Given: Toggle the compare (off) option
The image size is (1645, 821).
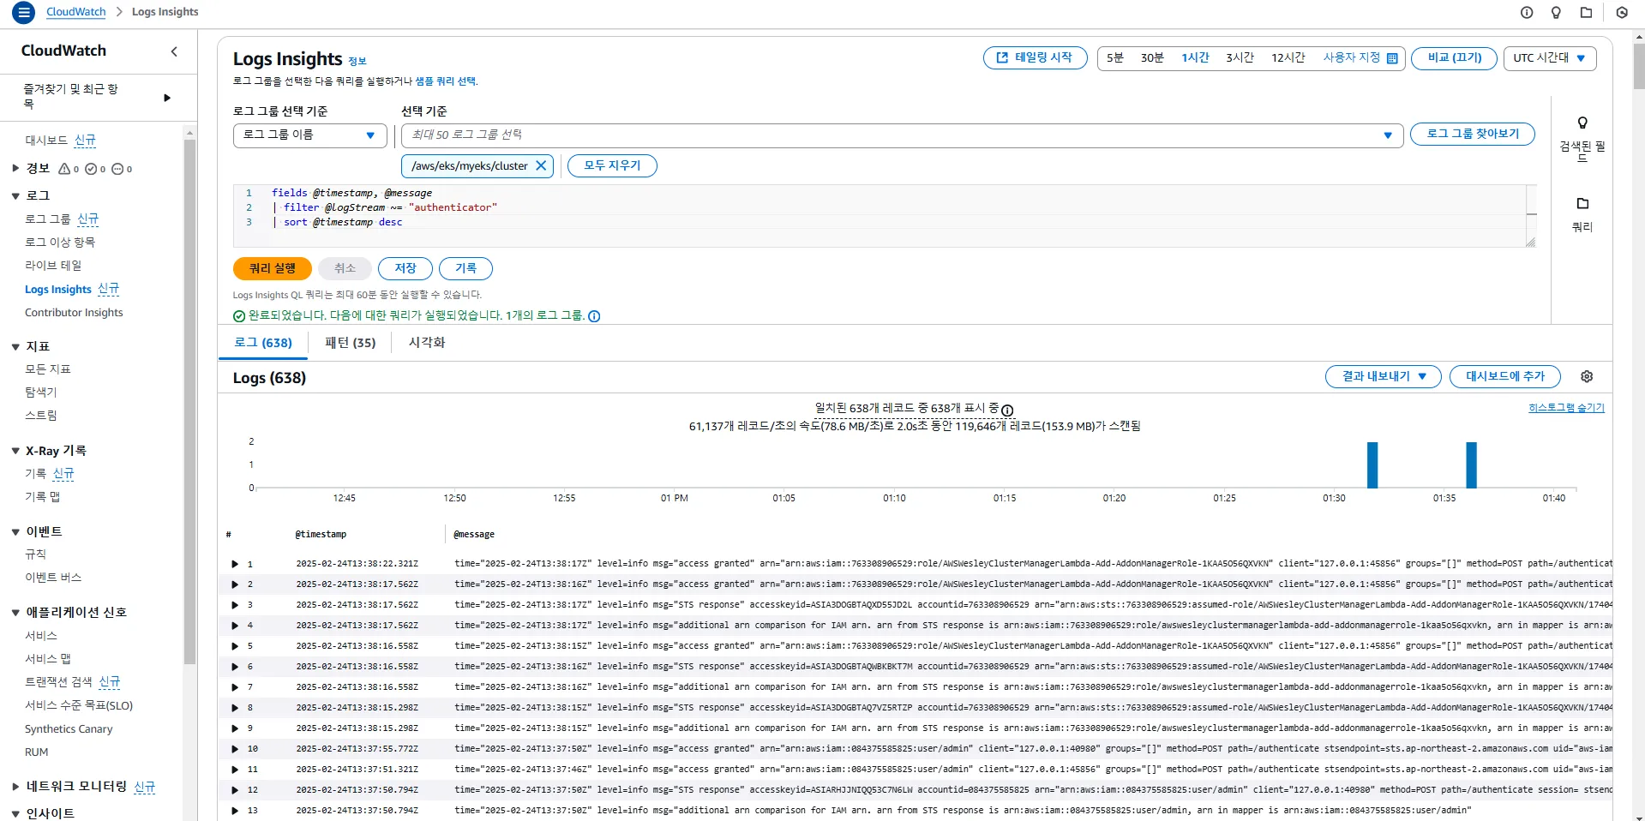Looking at the screenshot, I should pos(1455,57).
